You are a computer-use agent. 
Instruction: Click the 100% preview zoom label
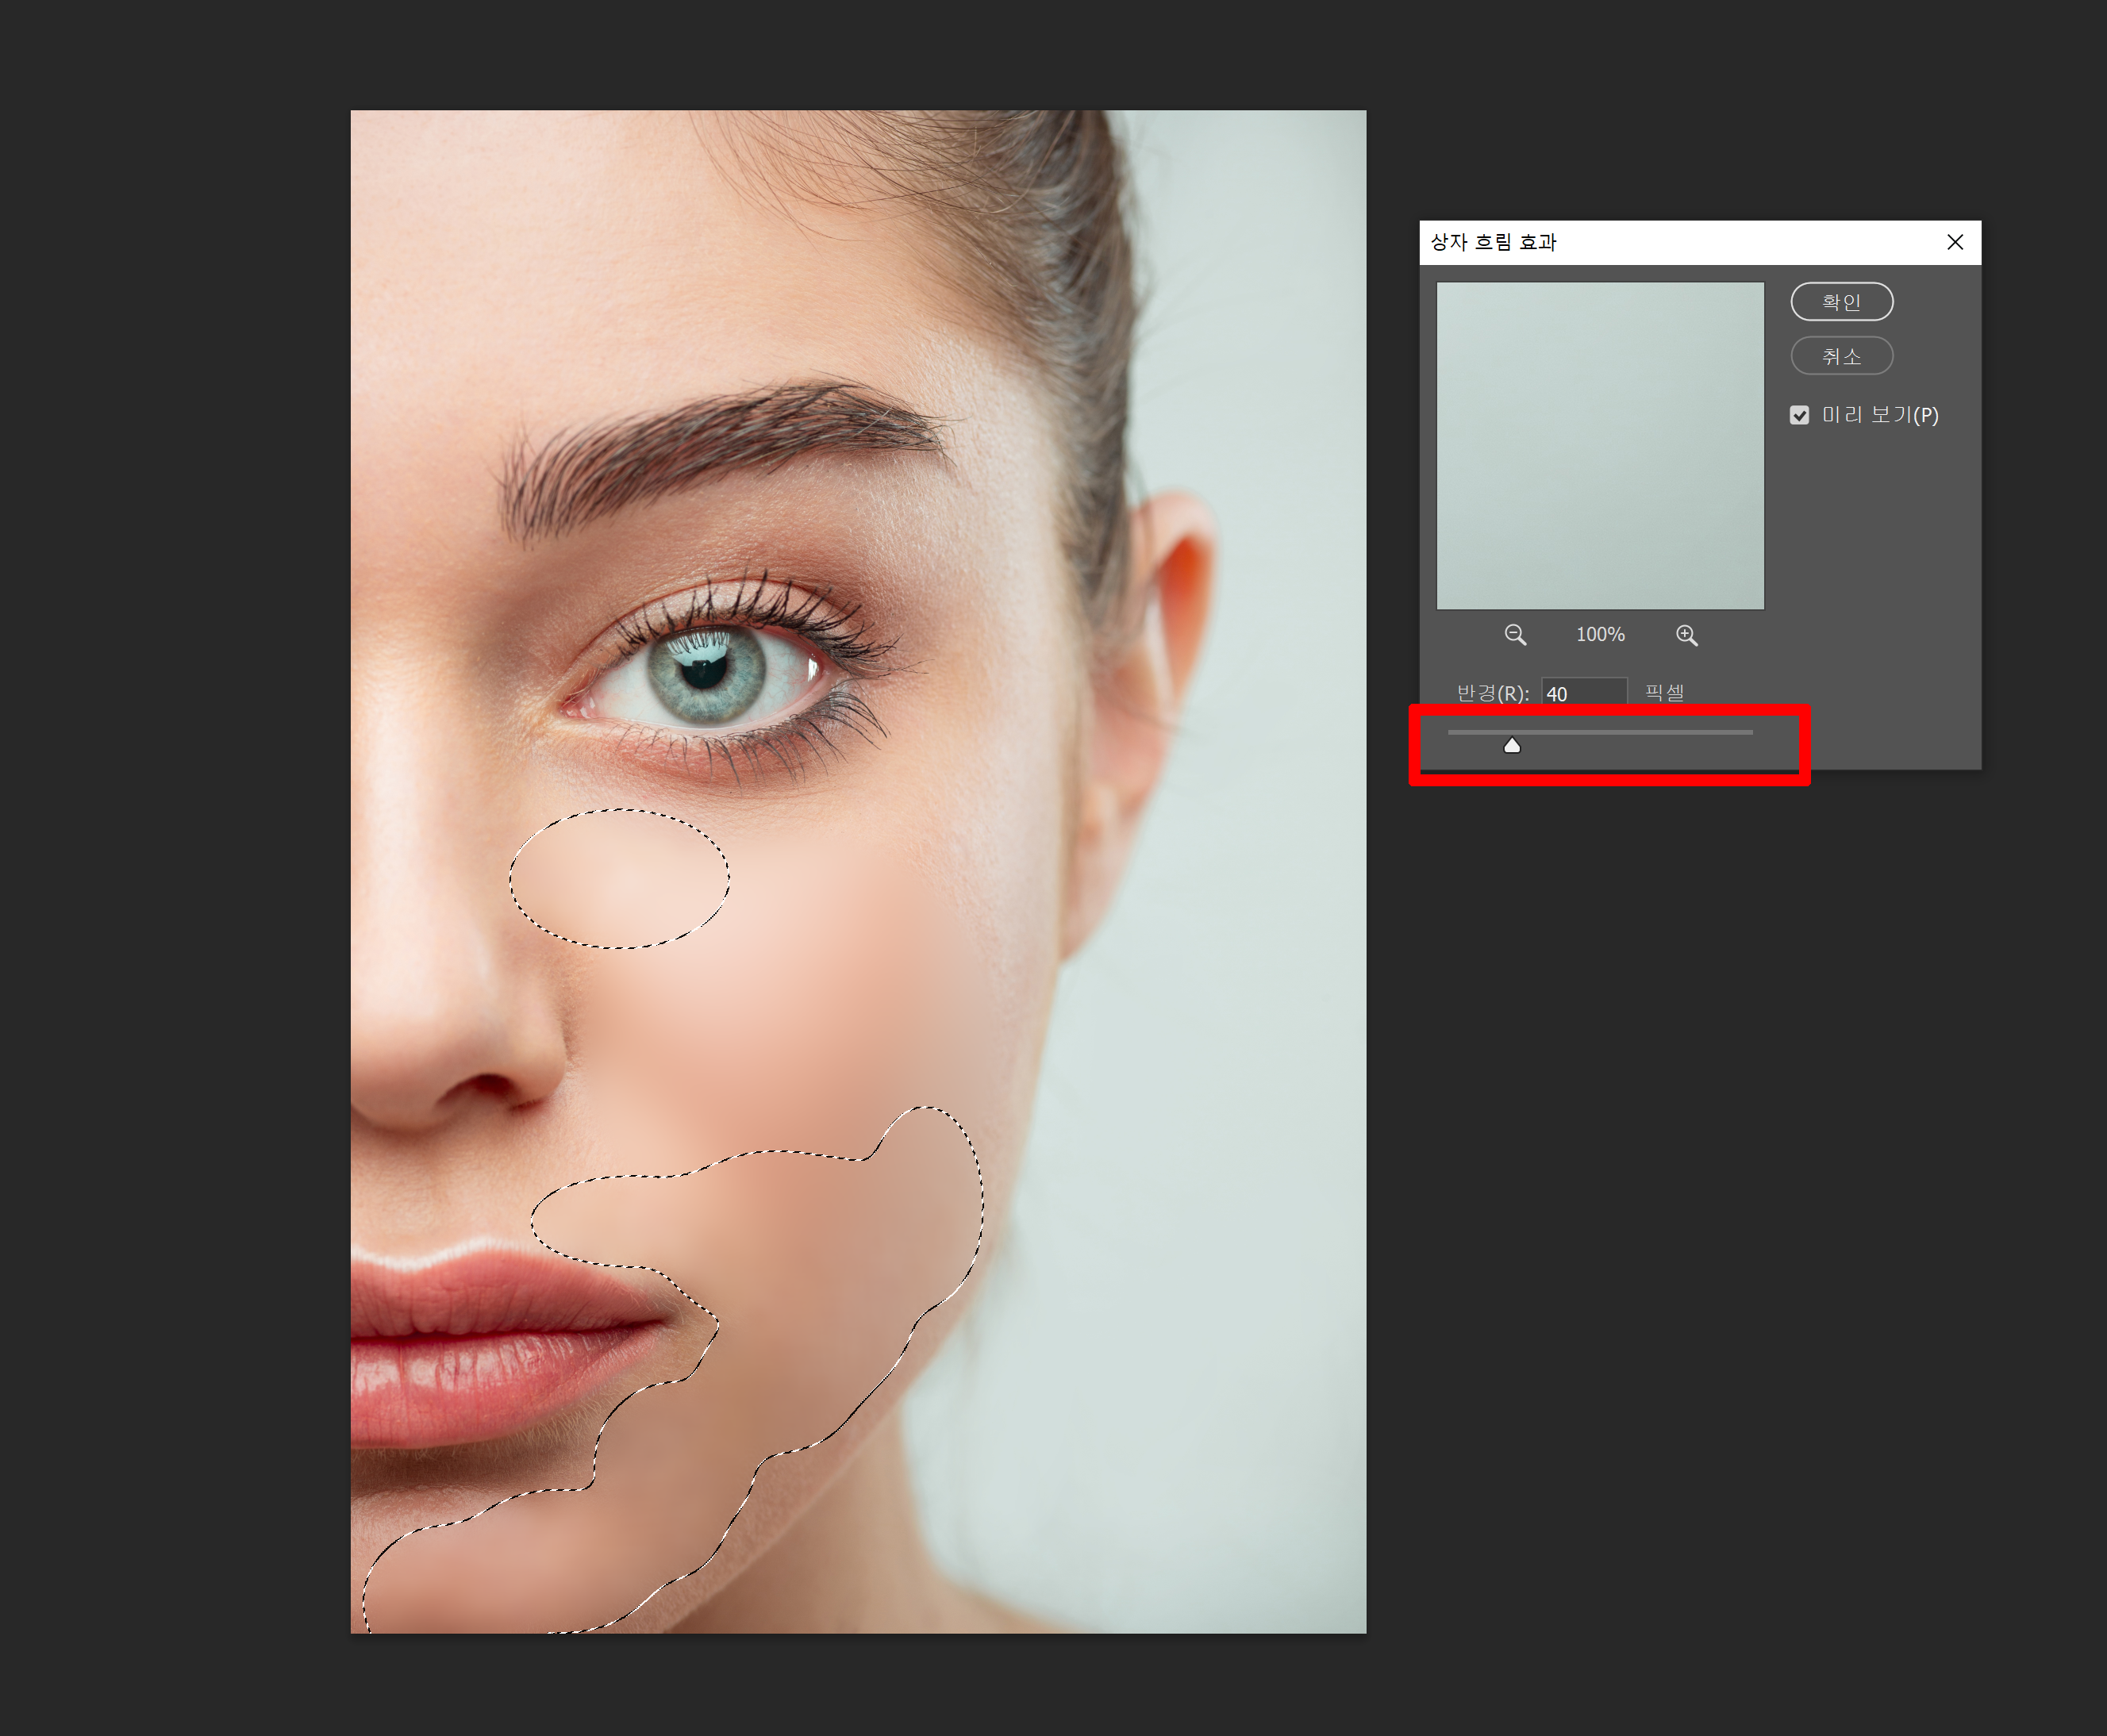1599,635
